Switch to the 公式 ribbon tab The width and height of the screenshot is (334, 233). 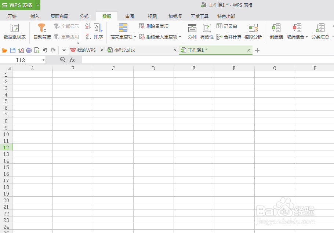[x=84, y=16]
